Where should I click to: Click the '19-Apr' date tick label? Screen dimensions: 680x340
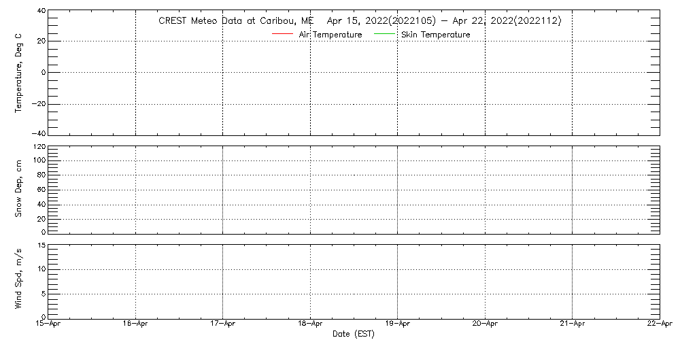coord(398,324)
